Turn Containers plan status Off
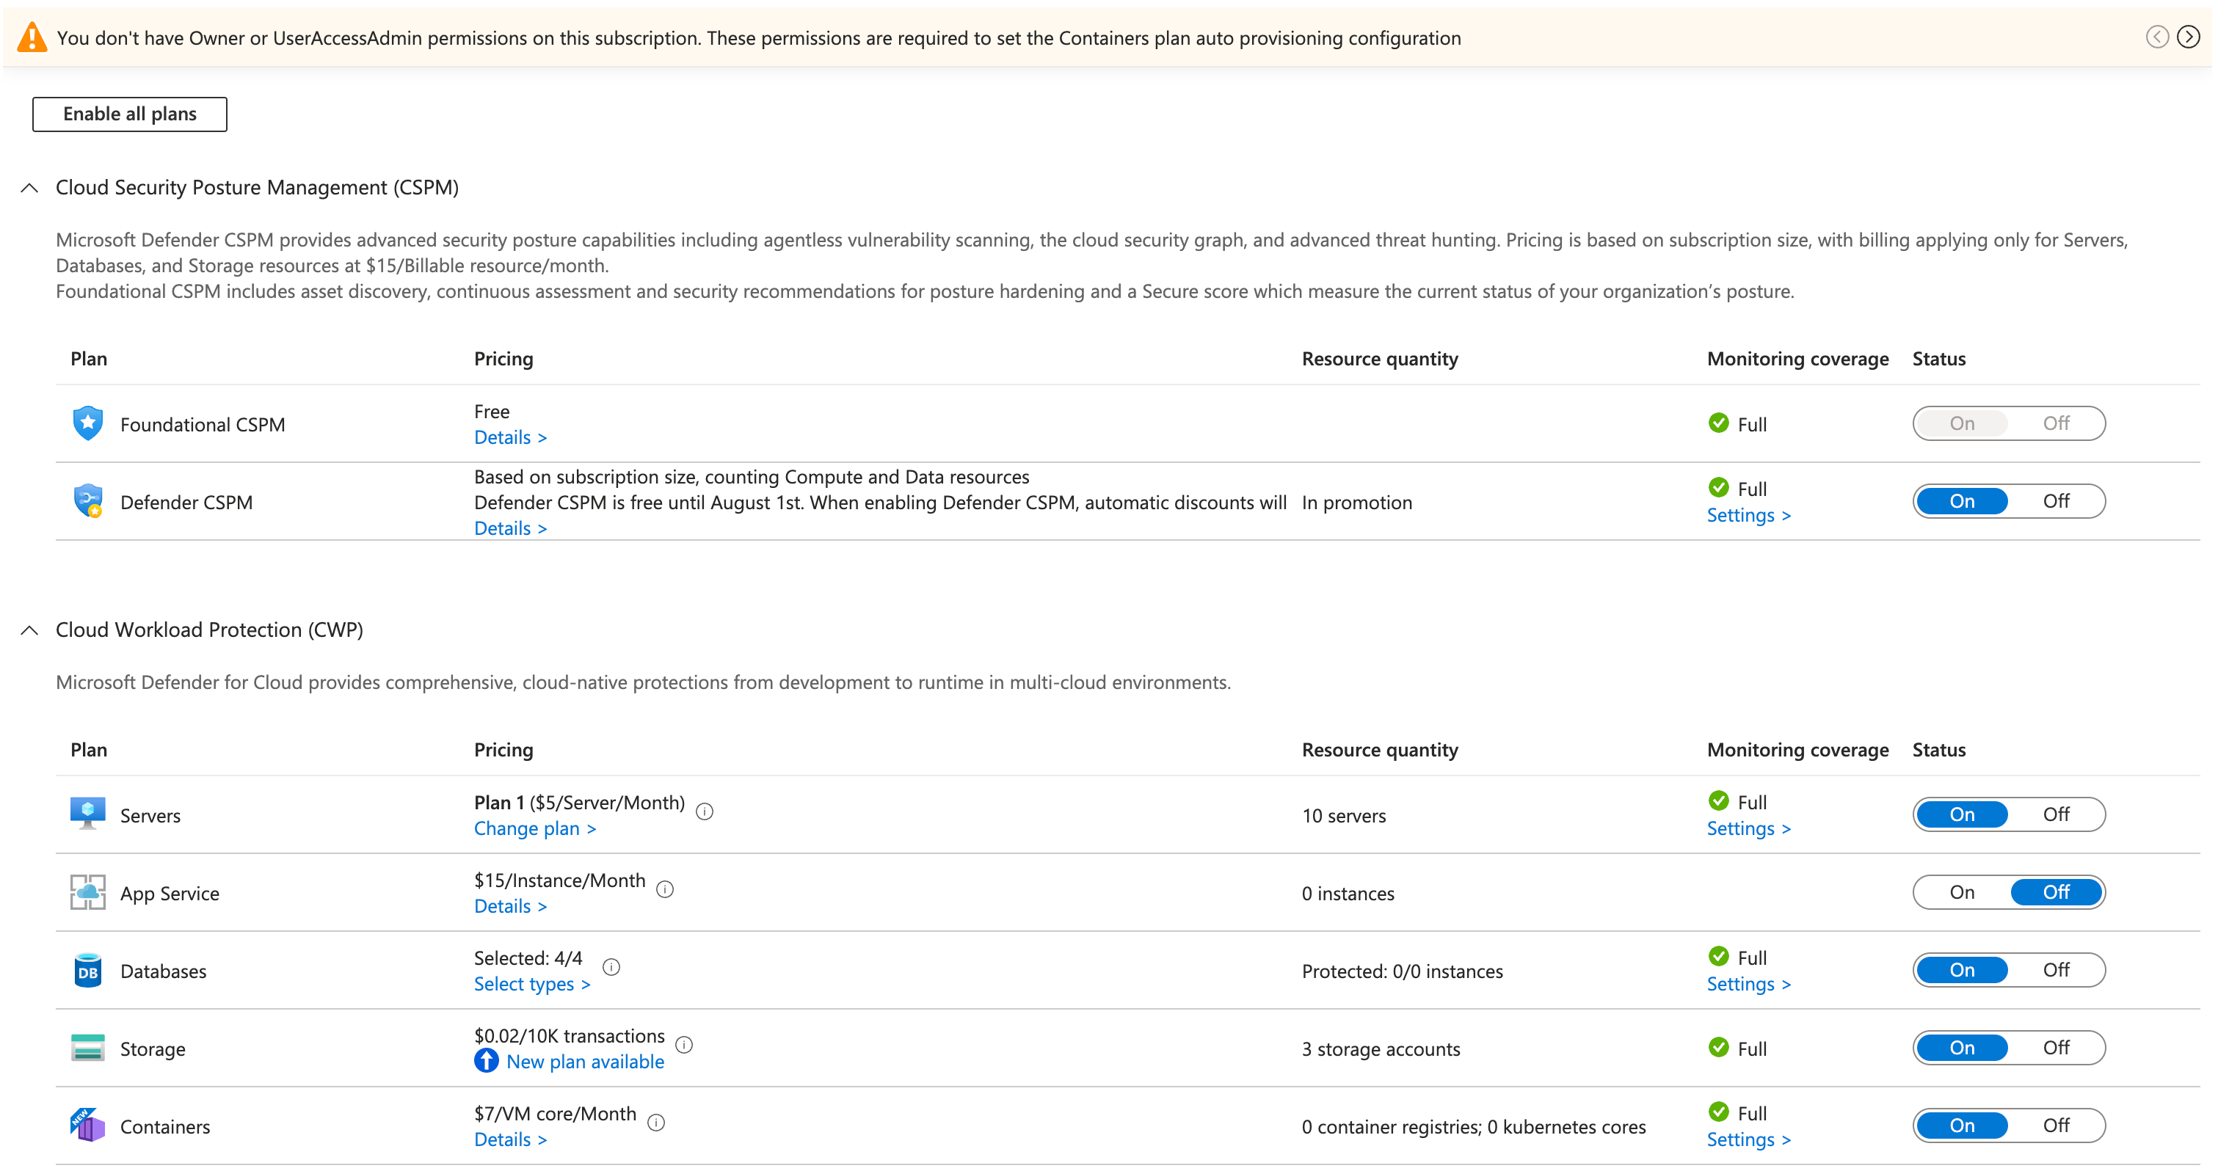Image resolution: width=2218 pixels, height=1171 pixels. pos(2056,1126)
